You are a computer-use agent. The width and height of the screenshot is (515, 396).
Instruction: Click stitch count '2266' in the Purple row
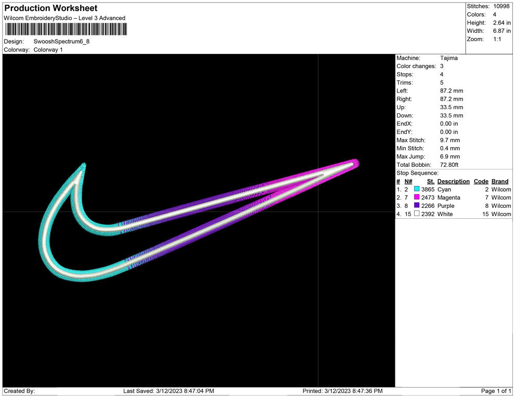pyautogui.click(x=428, y=206)
